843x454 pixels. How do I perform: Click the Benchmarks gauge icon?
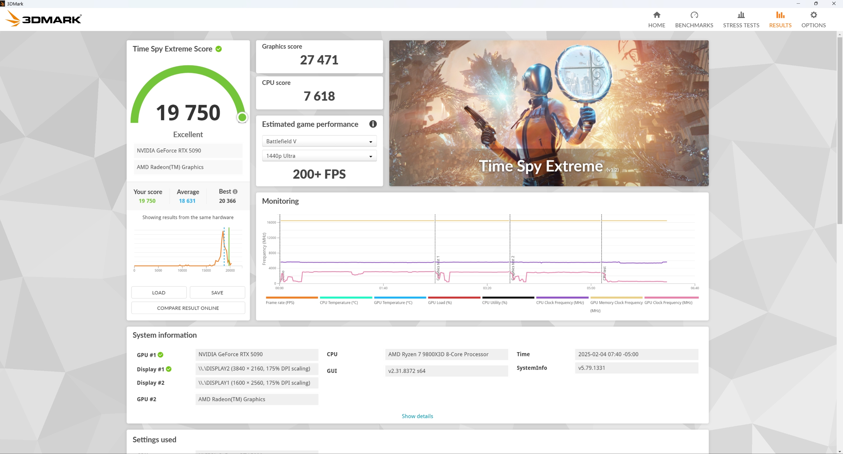click(x=694, y=15)
